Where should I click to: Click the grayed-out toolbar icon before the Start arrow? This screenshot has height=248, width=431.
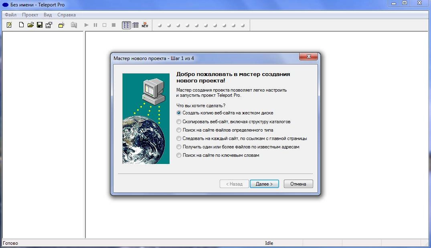click(74, 25)
